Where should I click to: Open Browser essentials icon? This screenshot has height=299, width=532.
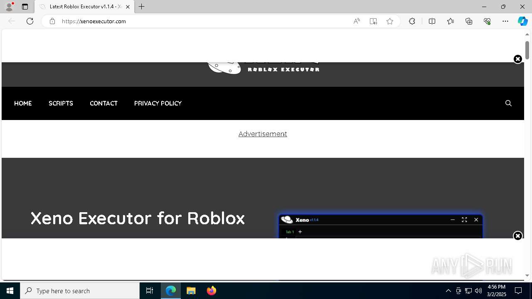pos(487,21)
